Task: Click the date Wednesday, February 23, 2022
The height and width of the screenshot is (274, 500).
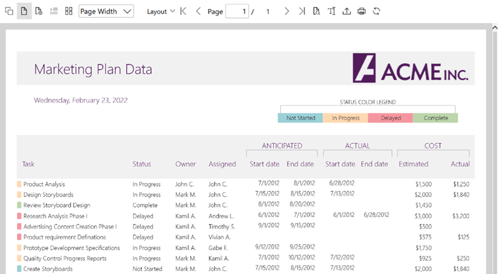Action: [81, 100]
